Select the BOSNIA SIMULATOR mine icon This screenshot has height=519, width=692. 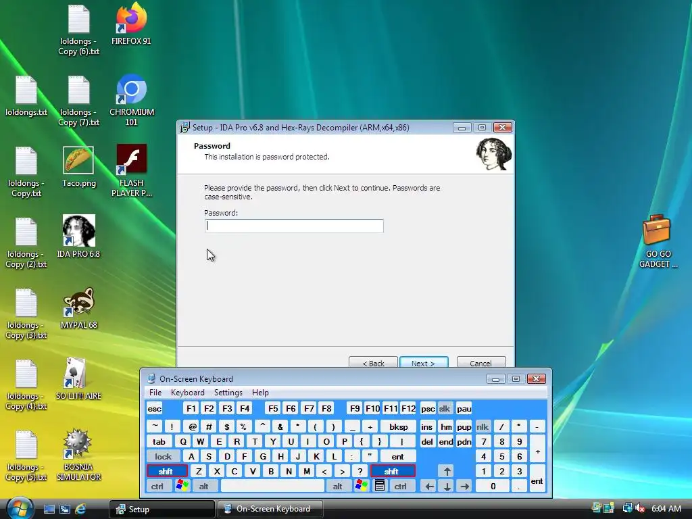[78, 455]
